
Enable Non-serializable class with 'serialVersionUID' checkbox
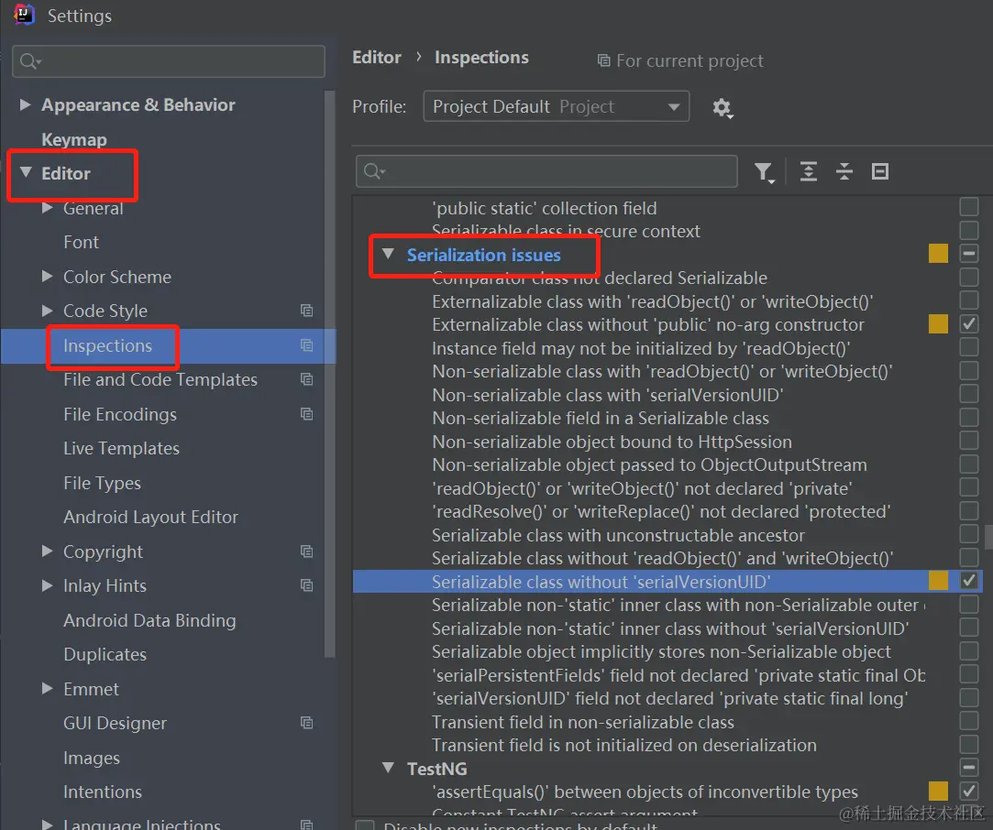pyautogui.click(x=969, y=394)
